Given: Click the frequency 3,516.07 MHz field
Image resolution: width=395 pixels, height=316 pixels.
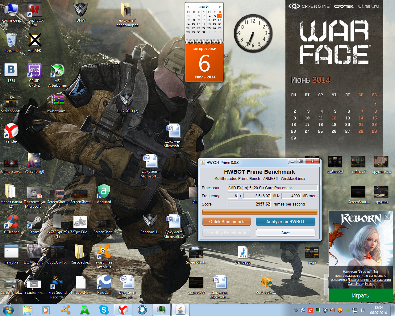Looking at the screenshot, I should (x=257, y=196).
